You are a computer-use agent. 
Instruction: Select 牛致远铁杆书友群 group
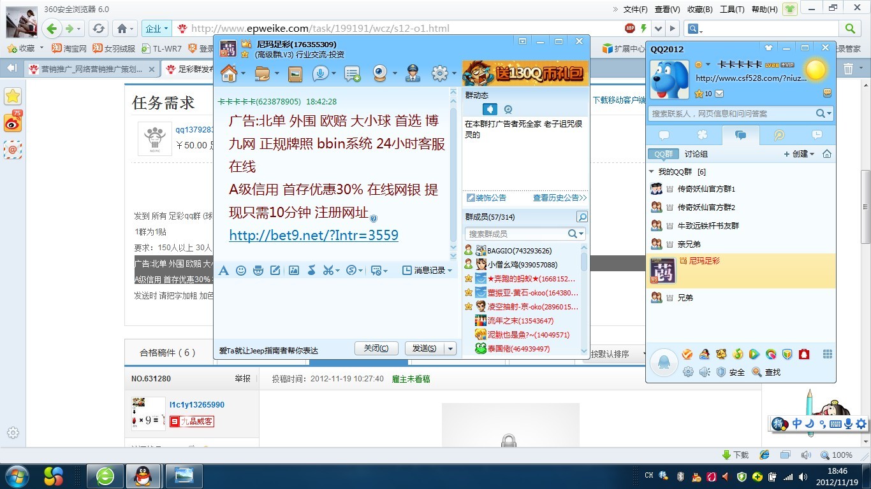point(741,225)
